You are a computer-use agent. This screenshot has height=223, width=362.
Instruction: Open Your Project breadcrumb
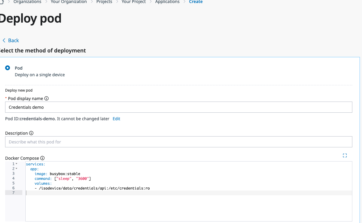point(134,2)
